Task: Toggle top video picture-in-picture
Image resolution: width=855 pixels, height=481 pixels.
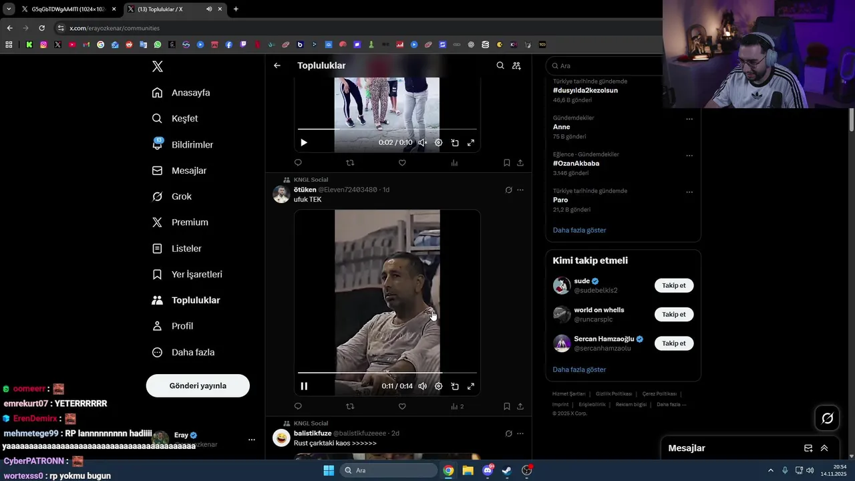Action: pos(455,142)
